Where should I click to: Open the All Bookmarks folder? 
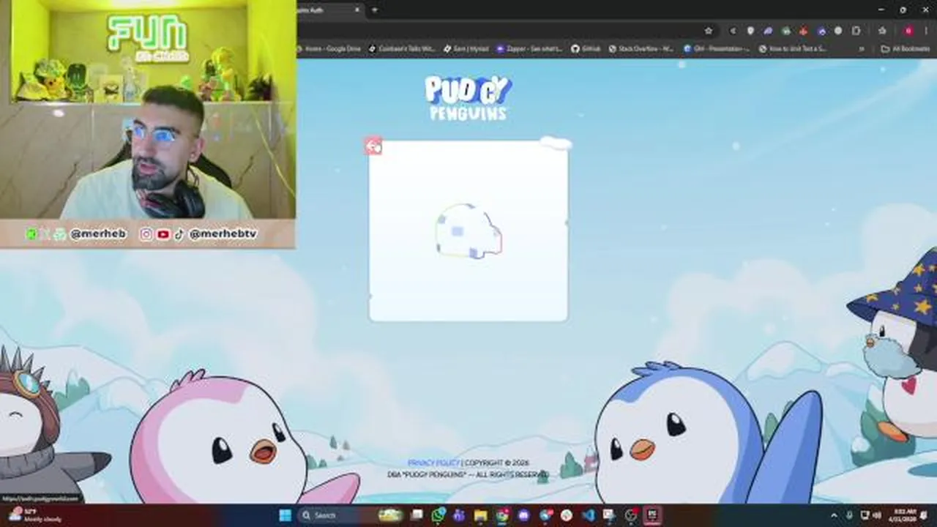[x=906, y=49]
